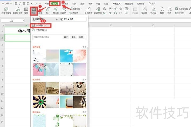Open the 截屏 screenshot dropdown
This screenshot has width=191, height=127.
coord(41,13)
